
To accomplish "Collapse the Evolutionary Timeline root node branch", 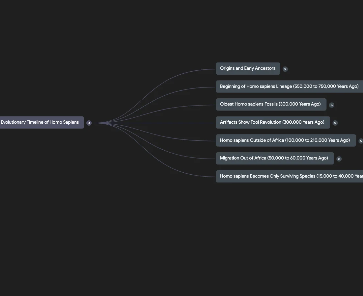I will click(x=89, y=123).
